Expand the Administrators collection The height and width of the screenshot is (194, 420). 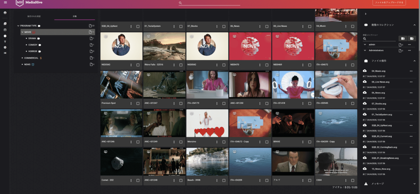365,50
